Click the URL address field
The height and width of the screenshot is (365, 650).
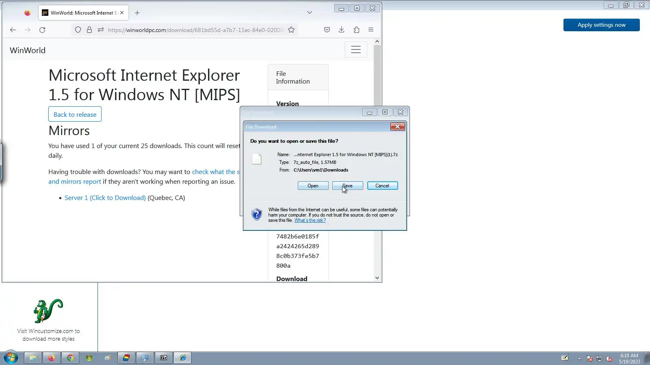(195, 30)
